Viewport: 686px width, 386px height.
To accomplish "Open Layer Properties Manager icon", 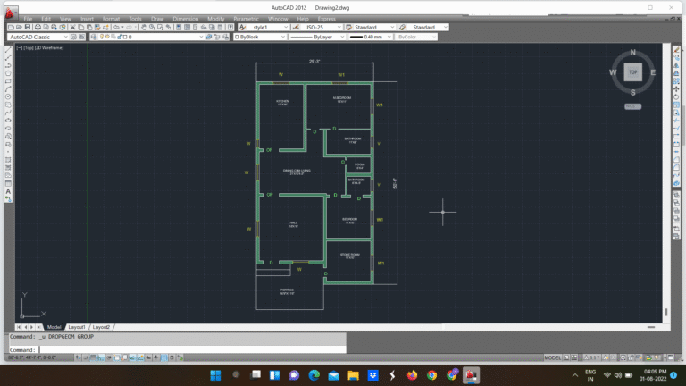I will point(94,37).
